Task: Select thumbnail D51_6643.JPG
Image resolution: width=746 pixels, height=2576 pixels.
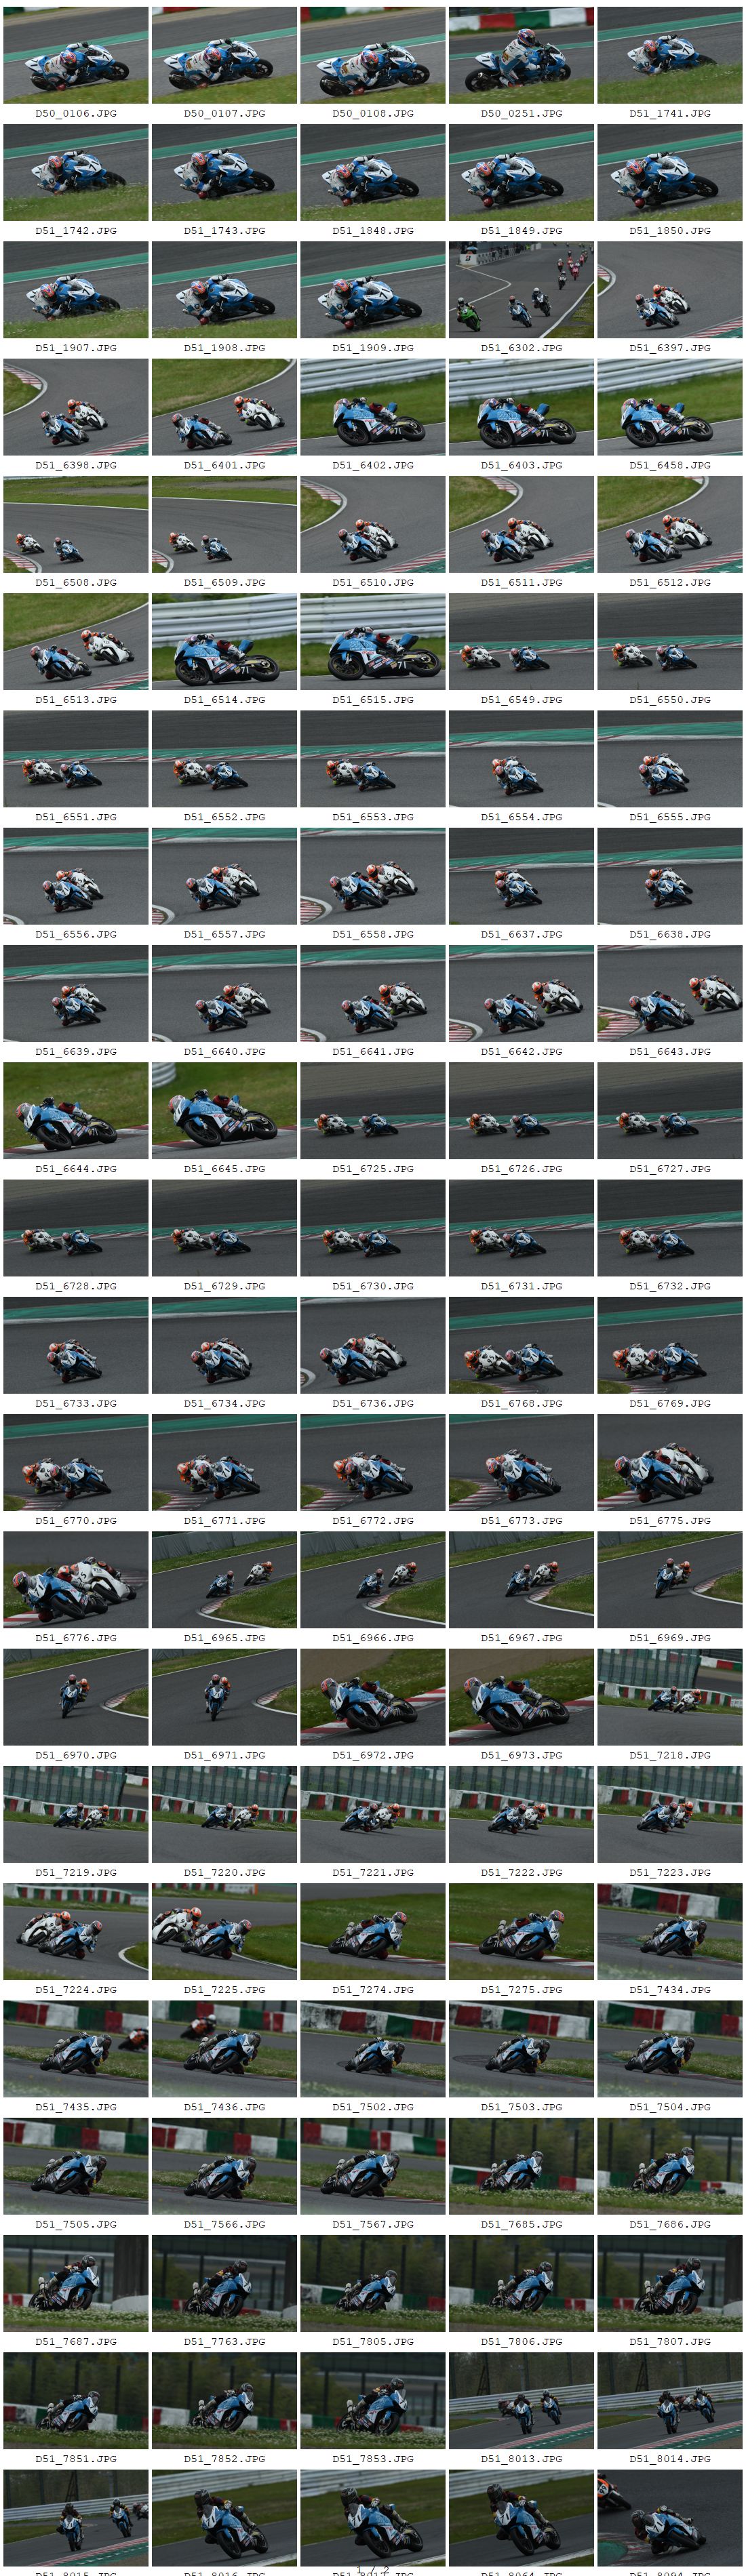Action: tap(670, 993)
